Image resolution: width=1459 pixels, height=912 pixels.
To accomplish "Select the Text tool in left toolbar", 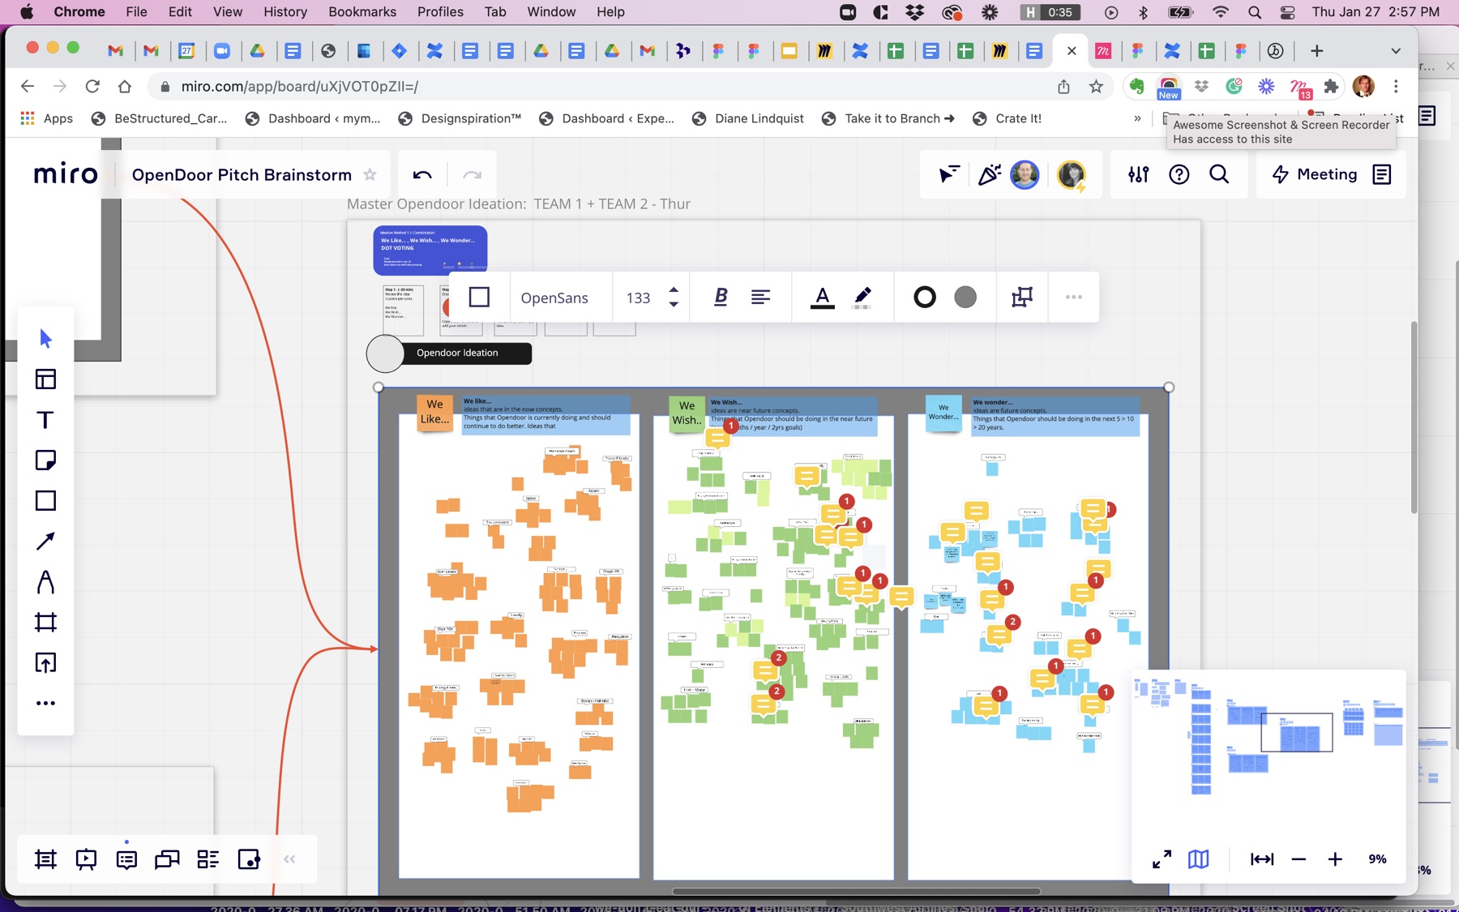I will tap(45, 420).
